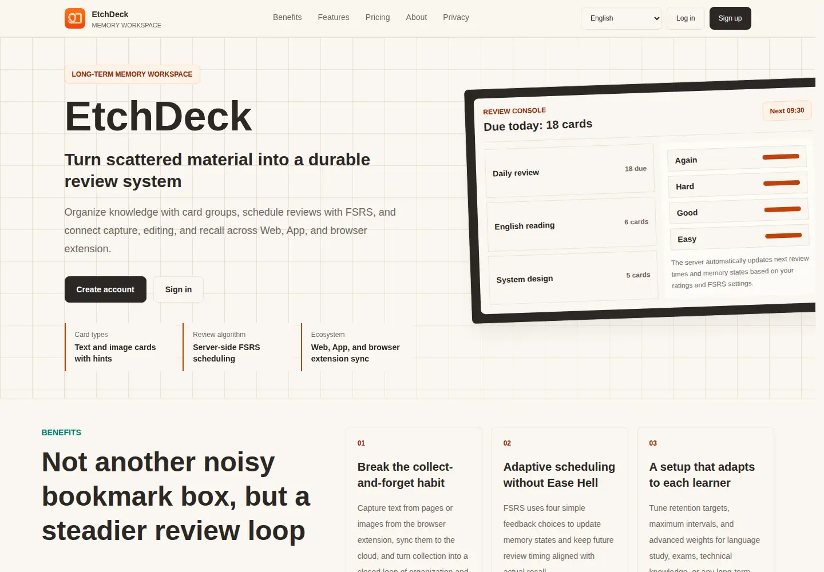The image size is (824, 572).
Task: Open the Pricing nav item
Action: [x=378, y=17]
